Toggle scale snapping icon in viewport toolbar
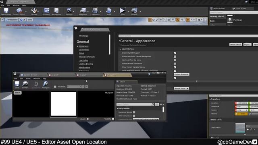Image resolution: width=258 pixels, height=145 pixels. (187, 20)
